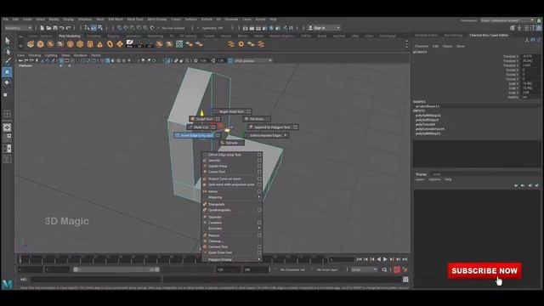Select Fill Holes in marking menu
544x306 pixels.
257,119
